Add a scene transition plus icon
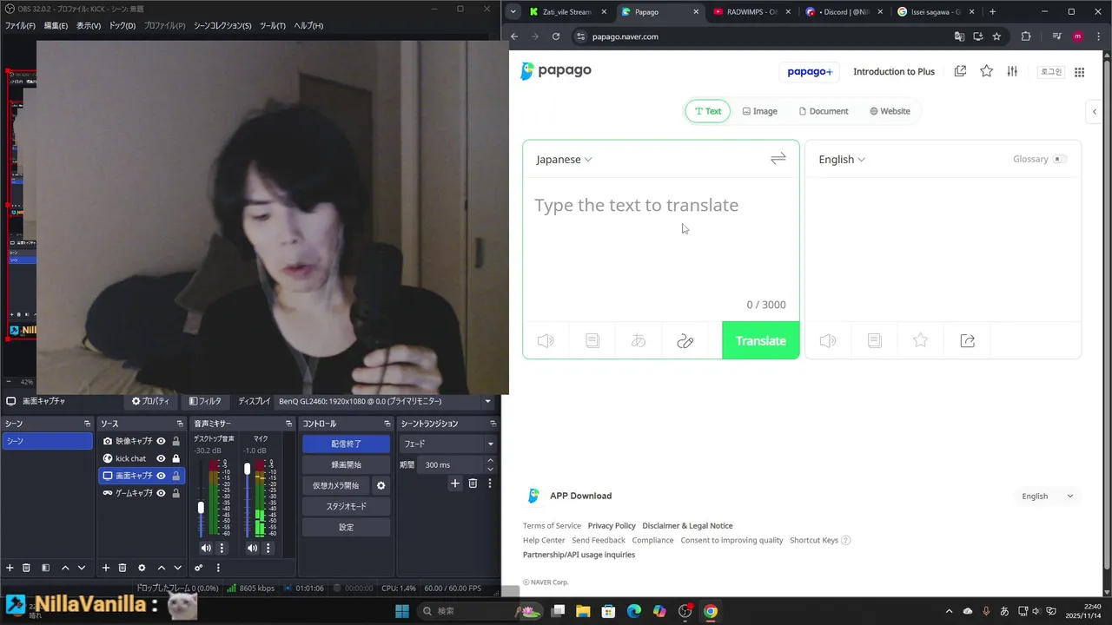Screen dimensions: 1112x625 pyautogui.click(x=454, y=484)
